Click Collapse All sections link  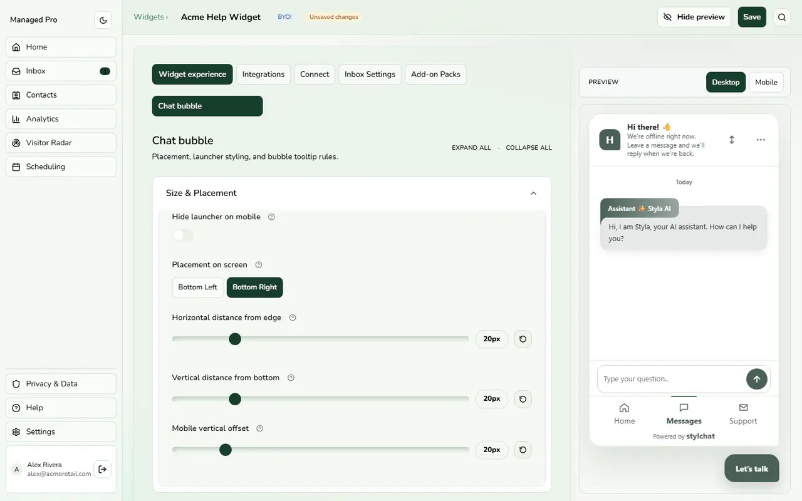(529, 148)
